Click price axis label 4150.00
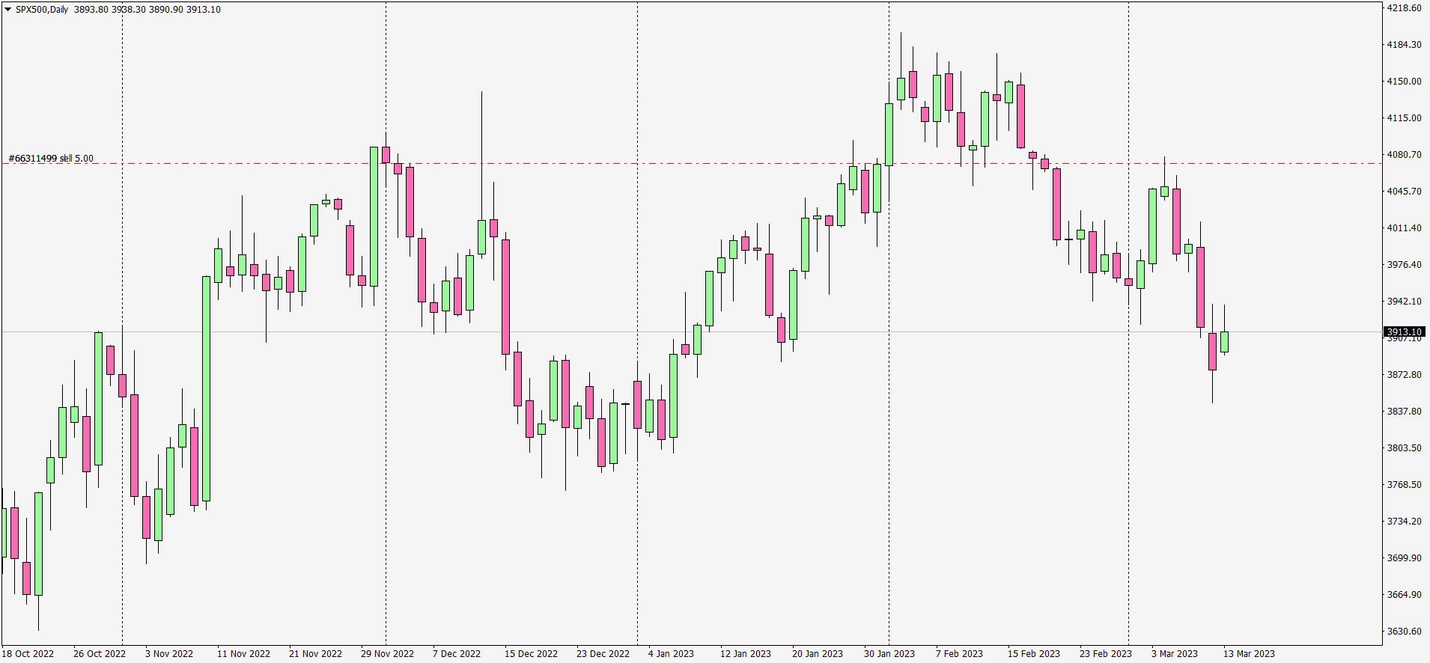This screenshot has height=663, width=1430. click(1404, 82)
